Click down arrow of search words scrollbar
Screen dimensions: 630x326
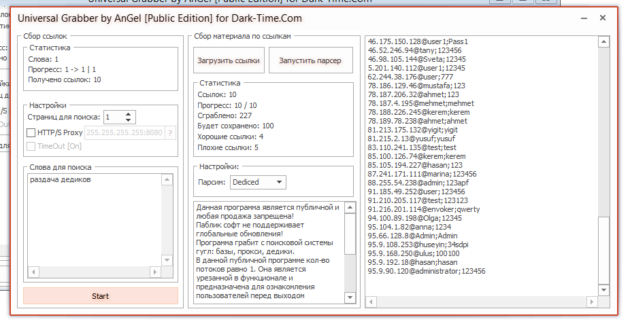click(x=167, y=260)
